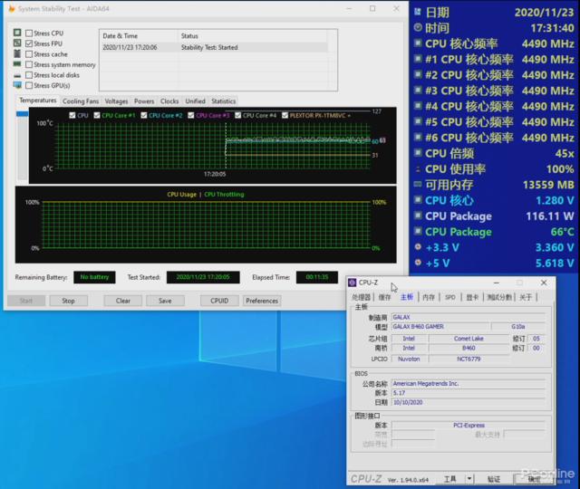Open the 缓存 tab in CPU-Z
The width and height of the screenshot is (580, 489).
(x=384, y=297)
